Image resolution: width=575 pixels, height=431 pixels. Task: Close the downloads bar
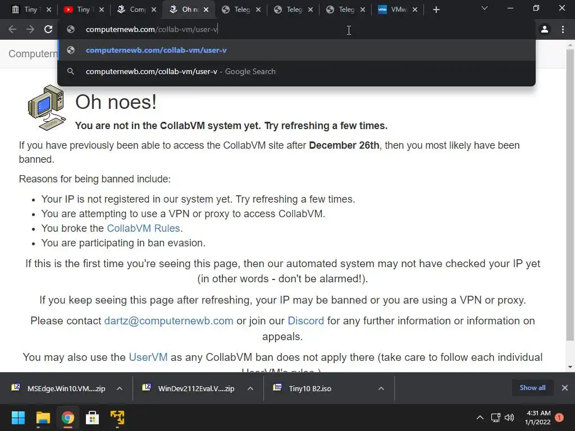tap(565, 388)
